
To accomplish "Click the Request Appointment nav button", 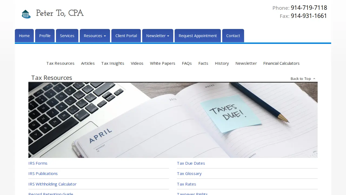I will [x=198, y=36].
